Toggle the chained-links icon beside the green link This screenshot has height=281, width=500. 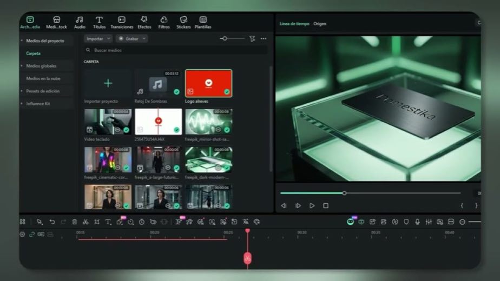point(41,235)
